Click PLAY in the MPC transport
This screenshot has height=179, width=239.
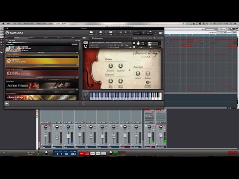point(98,154)
